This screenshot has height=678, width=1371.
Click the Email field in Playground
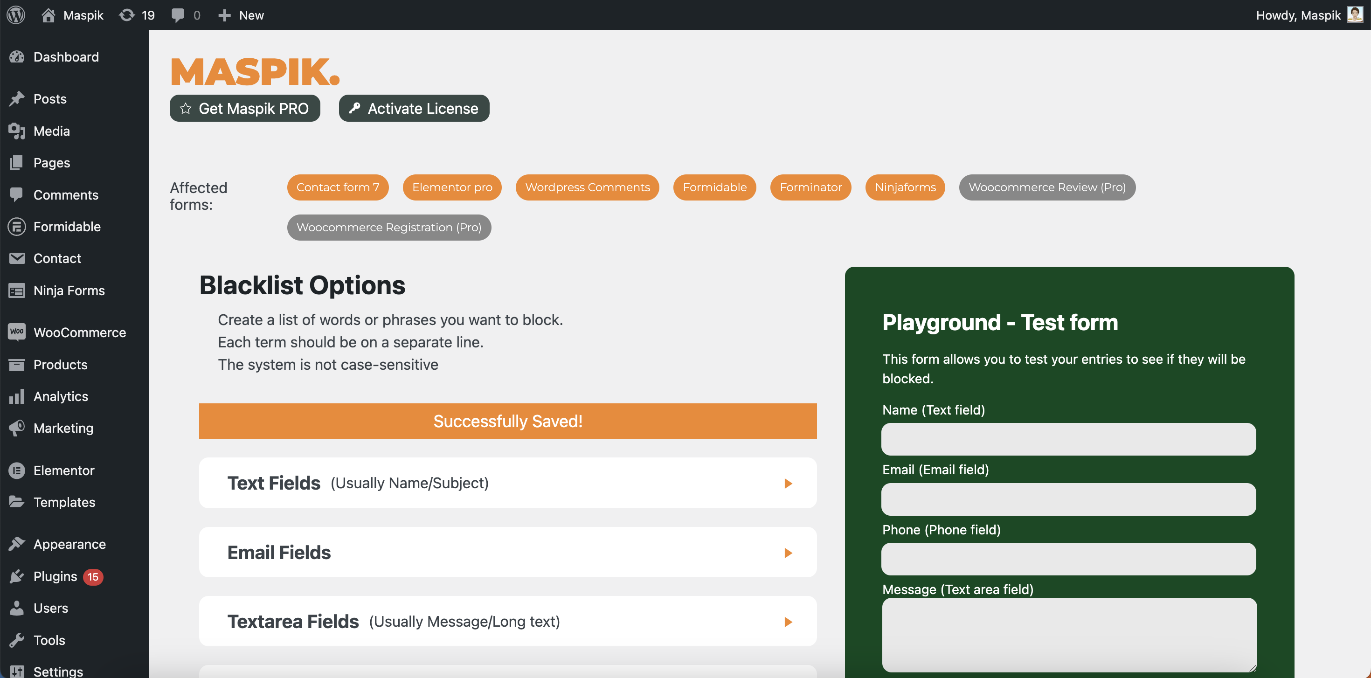[1069, 499]
